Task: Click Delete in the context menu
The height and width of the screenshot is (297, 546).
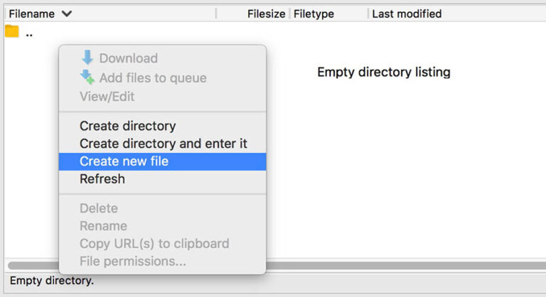Action: 98,208
